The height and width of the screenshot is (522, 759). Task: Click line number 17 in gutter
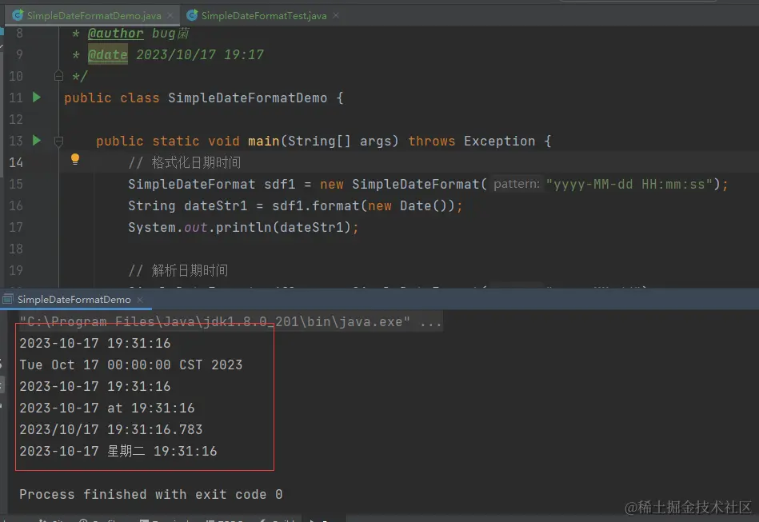15,227
